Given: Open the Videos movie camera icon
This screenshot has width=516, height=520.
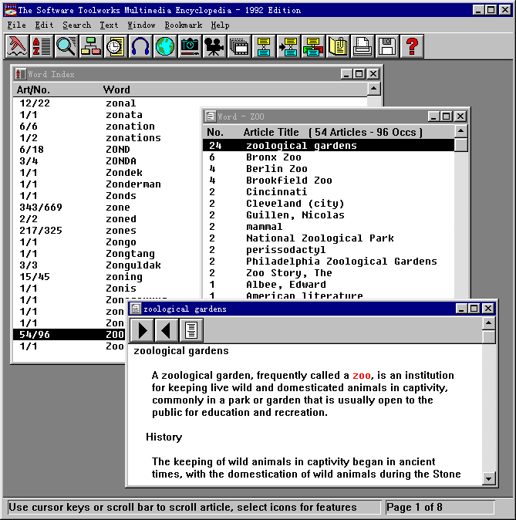Looking at the screenshot, I should coord(214,46).
